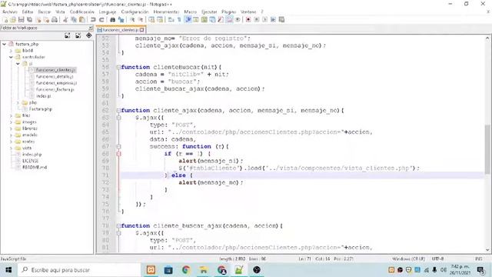Cut selection with the scissors icon
The image size is (492, 277).
pos(65,20)
